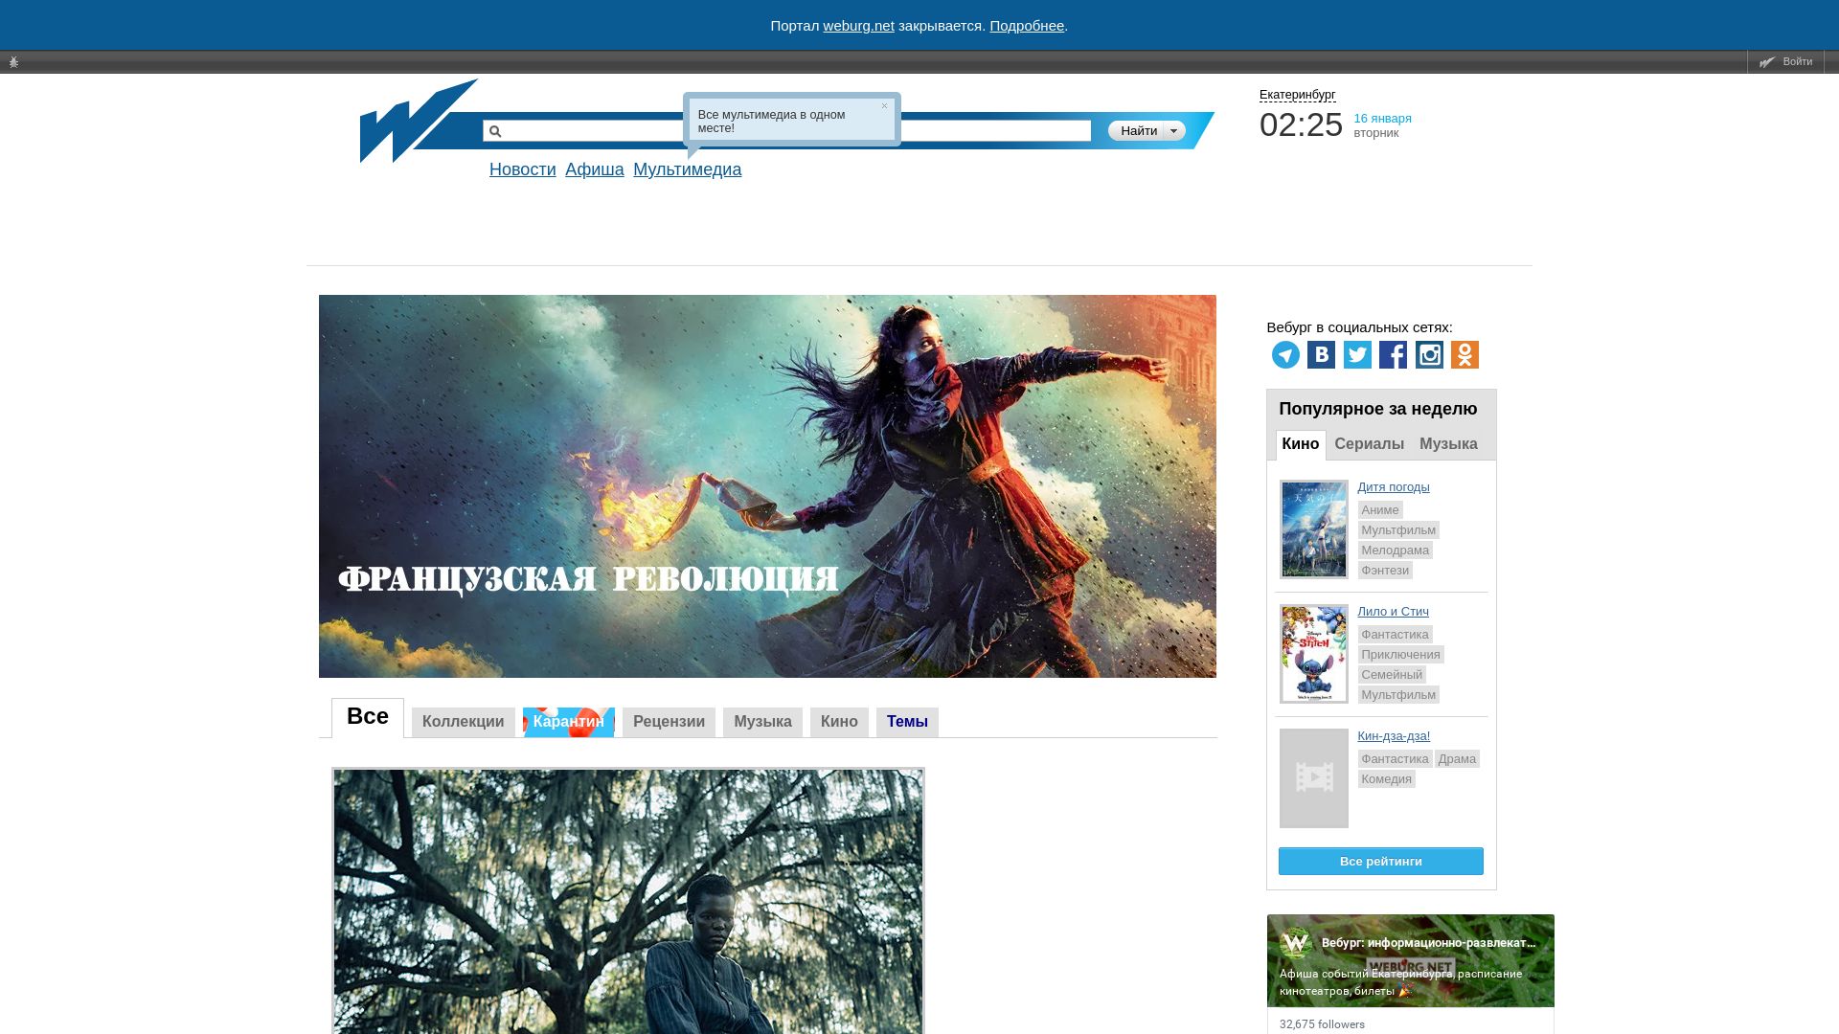Open the Екатеринбург city selector
Image resolution: width=1839 pixels, height=1034 pixels.
(x=1297, y=95)
